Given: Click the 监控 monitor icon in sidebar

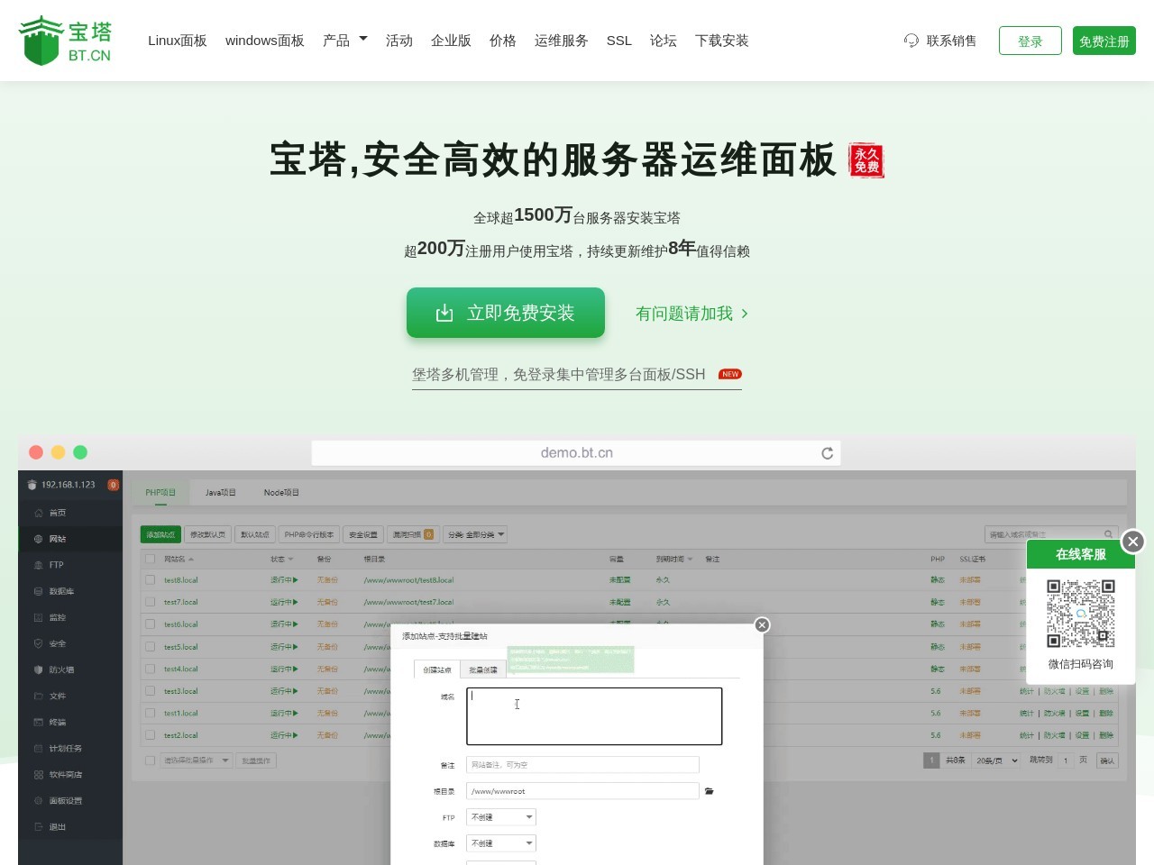Looking at the screenshot, I should coord(39,617).
